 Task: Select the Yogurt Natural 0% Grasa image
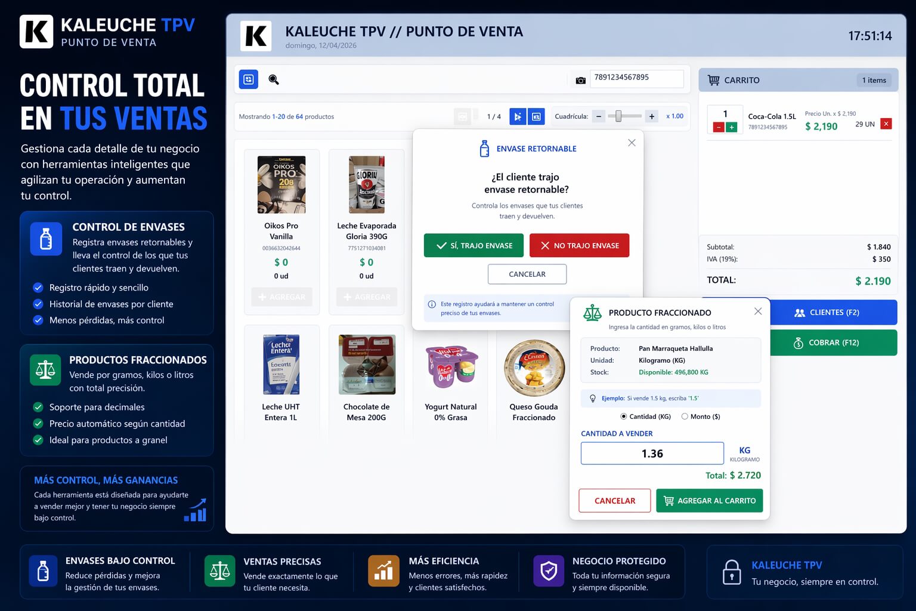451,367
